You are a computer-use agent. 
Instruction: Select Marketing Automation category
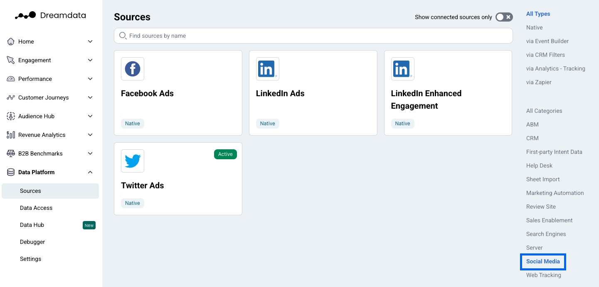[555, 193]
